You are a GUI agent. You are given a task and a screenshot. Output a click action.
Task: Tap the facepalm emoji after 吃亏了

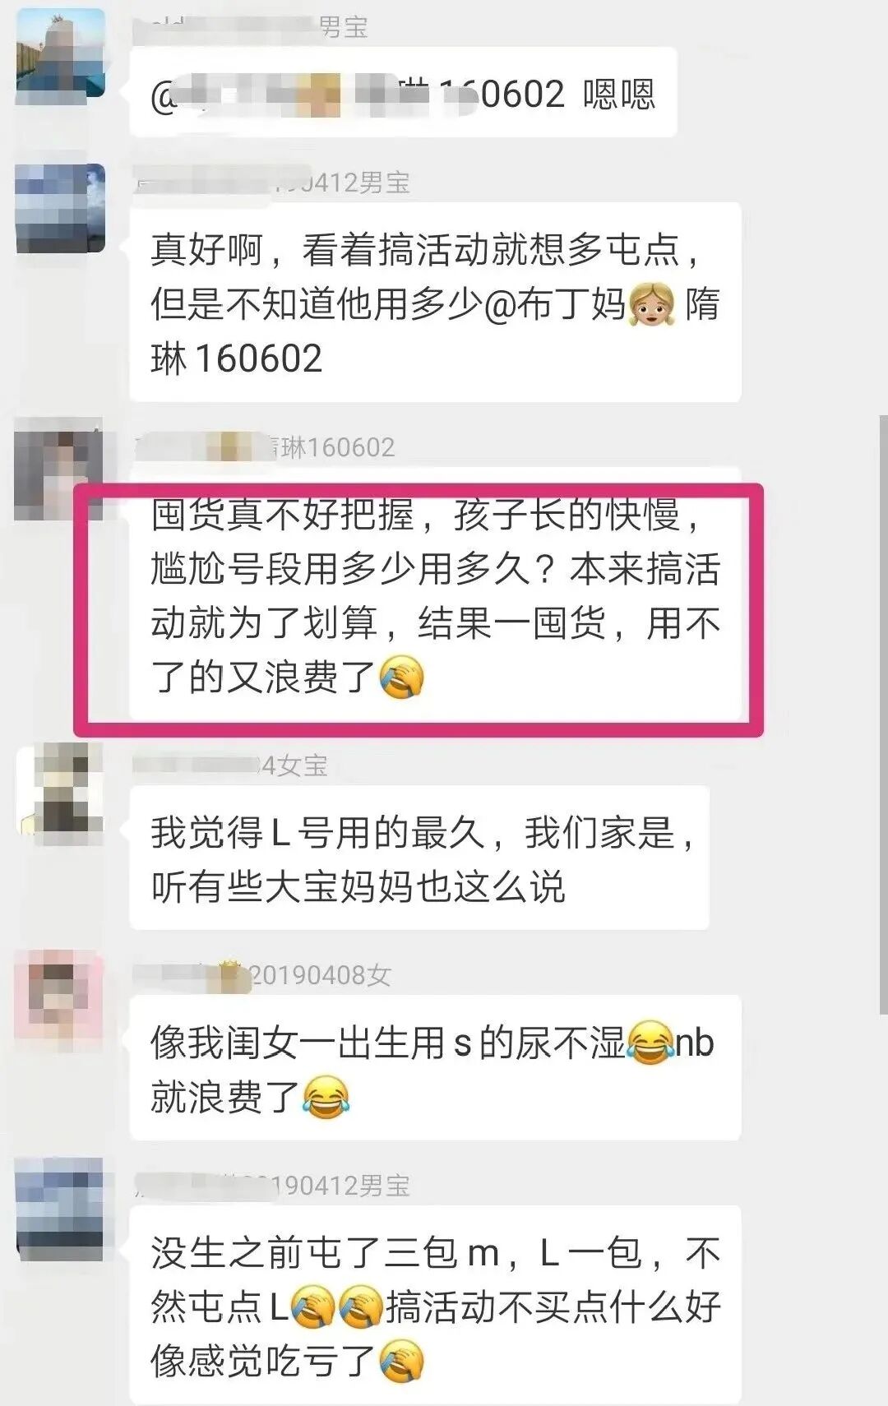click(402, 1361)
